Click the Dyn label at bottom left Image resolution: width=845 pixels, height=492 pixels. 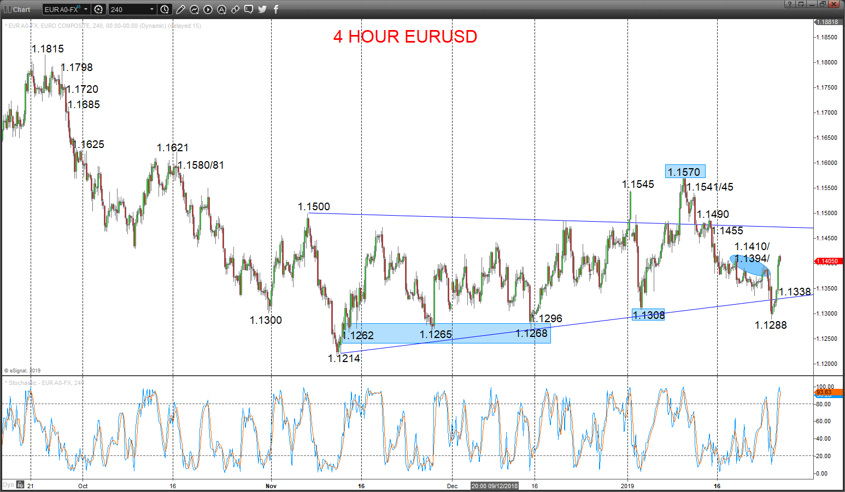[8, 485]
